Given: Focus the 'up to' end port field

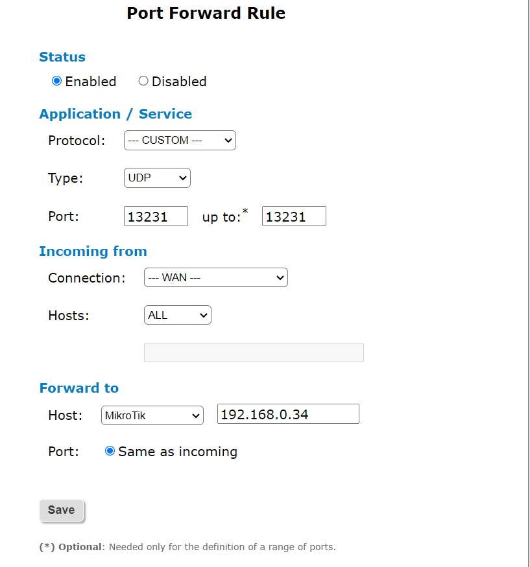Looking at the screenshot, I should point(294,216).
